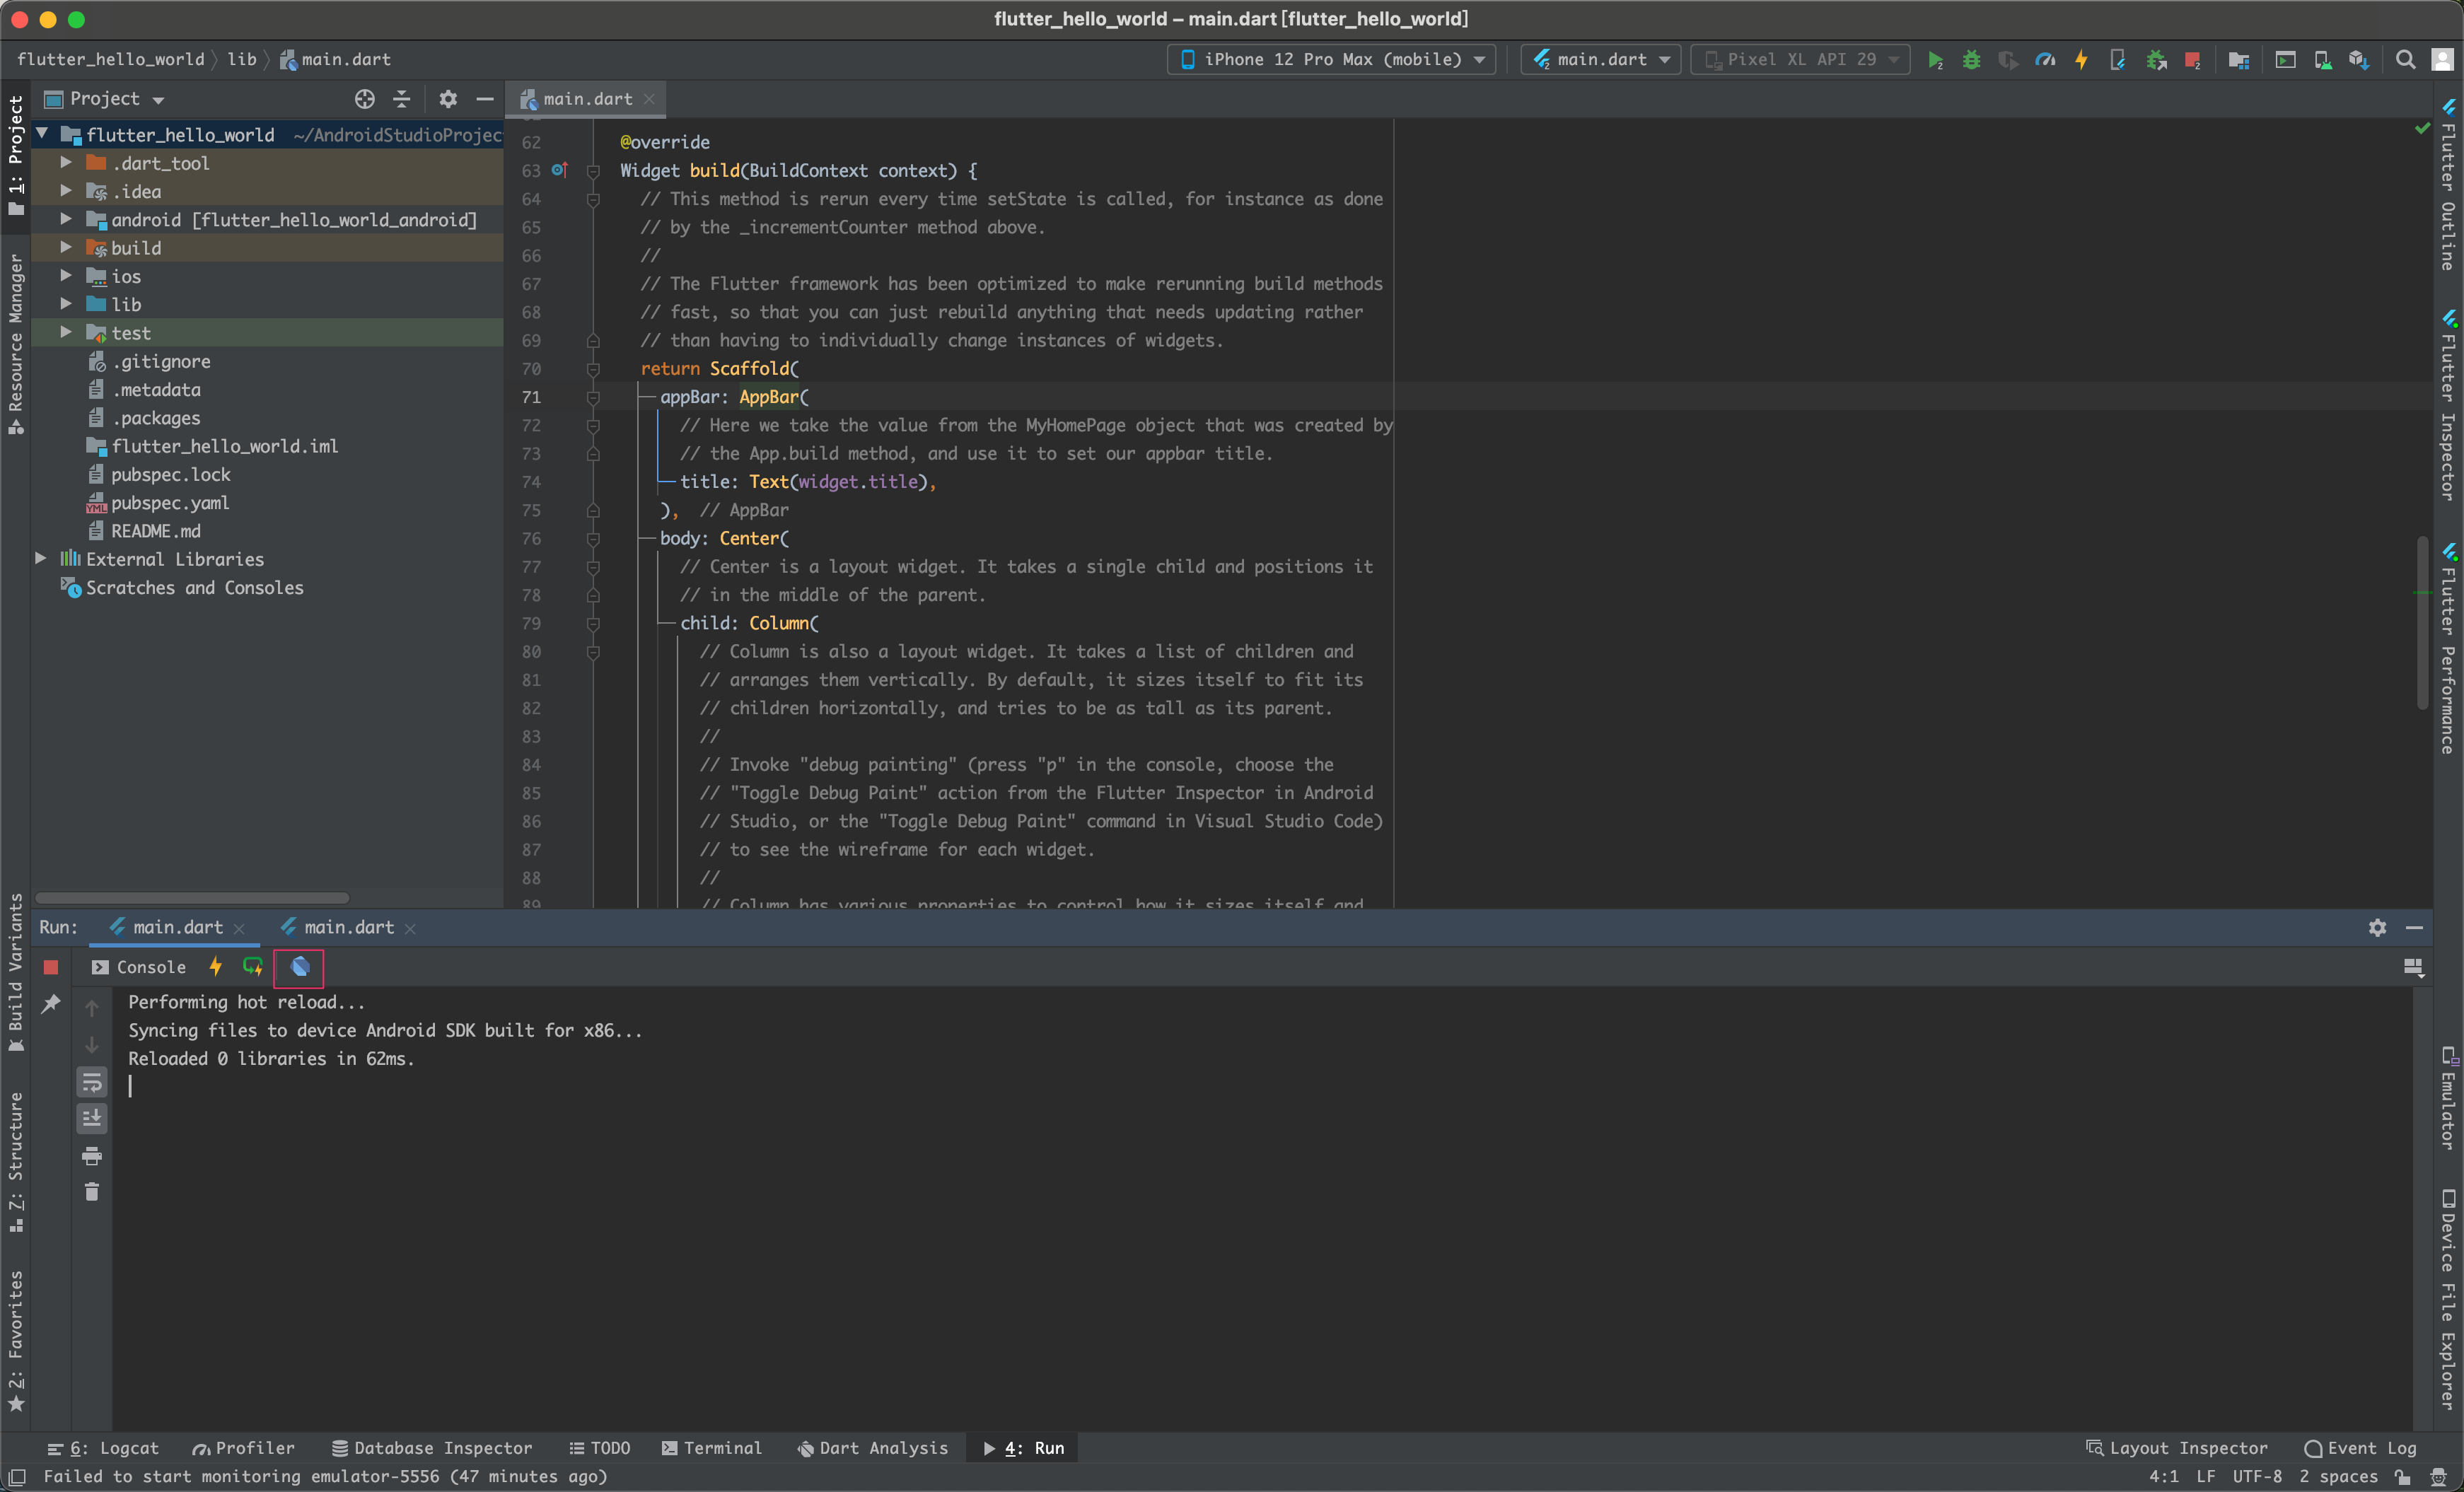Locate the opened file with the crosshair icon
The height and width of the screenshot is (1492, 2464).
point(365,99)
